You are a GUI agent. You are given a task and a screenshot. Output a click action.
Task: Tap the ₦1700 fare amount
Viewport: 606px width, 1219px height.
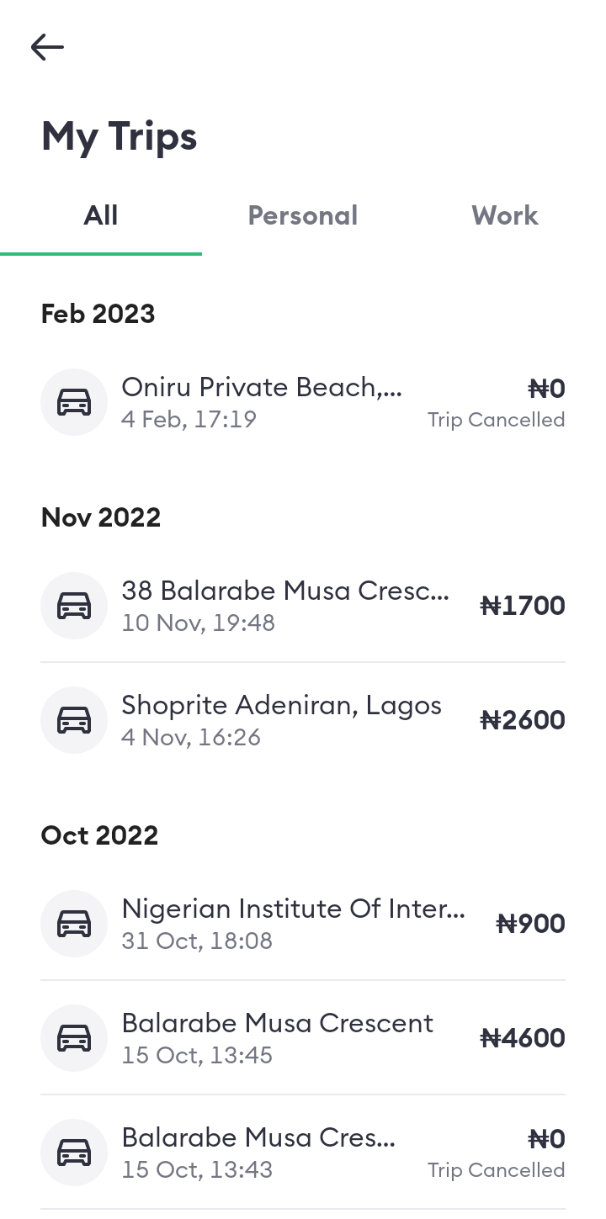[522, 606]
